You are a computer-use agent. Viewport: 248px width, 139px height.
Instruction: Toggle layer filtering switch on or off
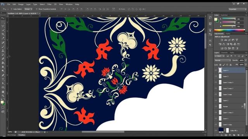tap(246, 56)
